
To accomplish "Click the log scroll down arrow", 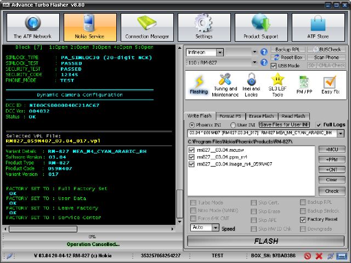I will (179, 222).
